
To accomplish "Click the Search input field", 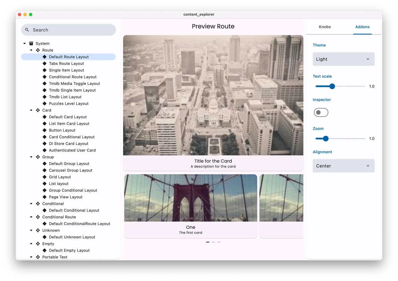I will pos(72,30).
